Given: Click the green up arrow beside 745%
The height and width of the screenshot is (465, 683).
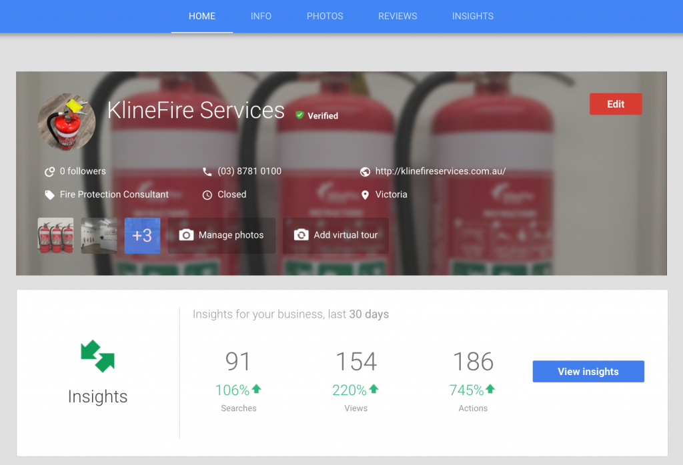Looking at the screenshot, I should [x=490, y=389].
